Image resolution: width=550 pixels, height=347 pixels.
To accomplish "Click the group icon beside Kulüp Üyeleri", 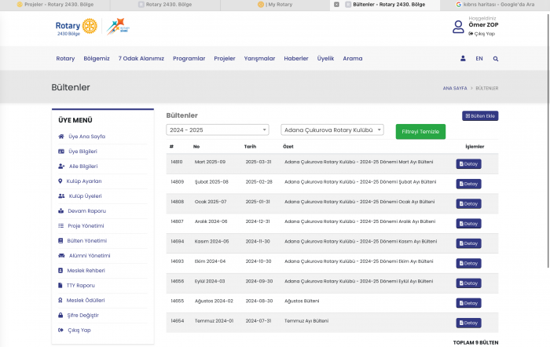I will (x=61, y=196).
